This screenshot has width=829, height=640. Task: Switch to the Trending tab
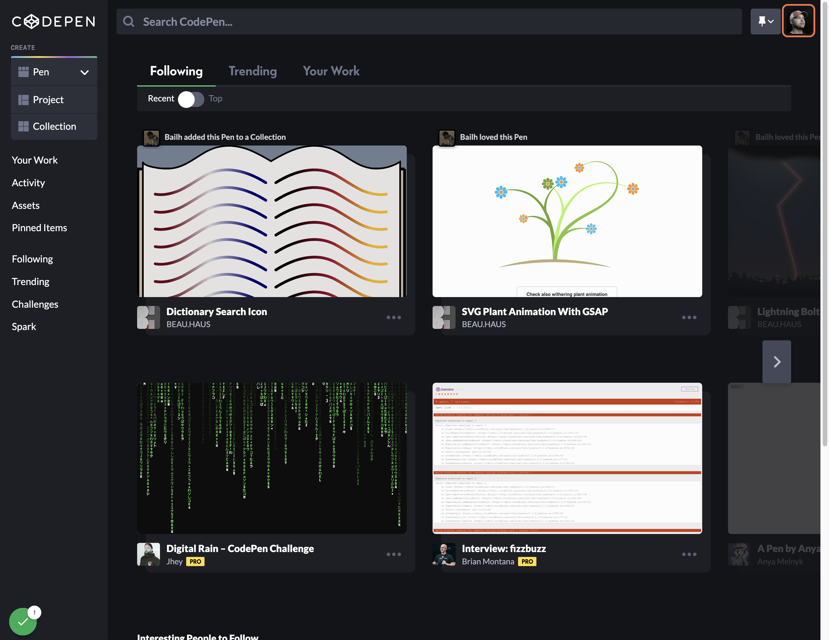(x=252, y=71)
